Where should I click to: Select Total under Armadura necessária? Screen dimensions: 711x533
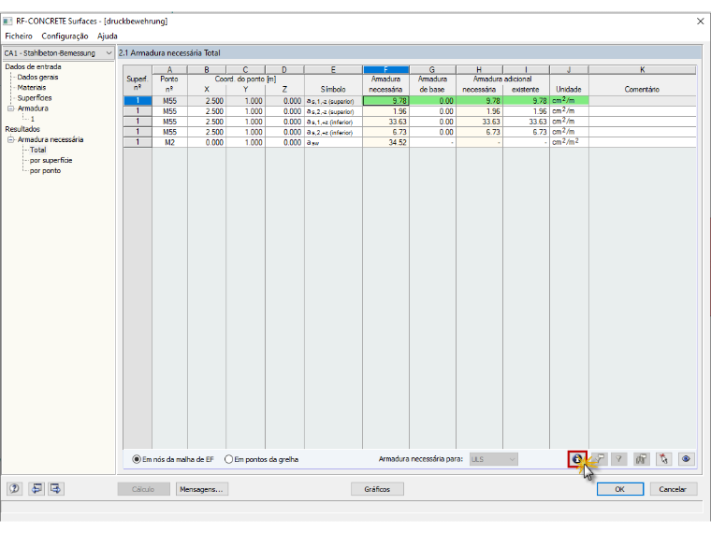[38, 150]
